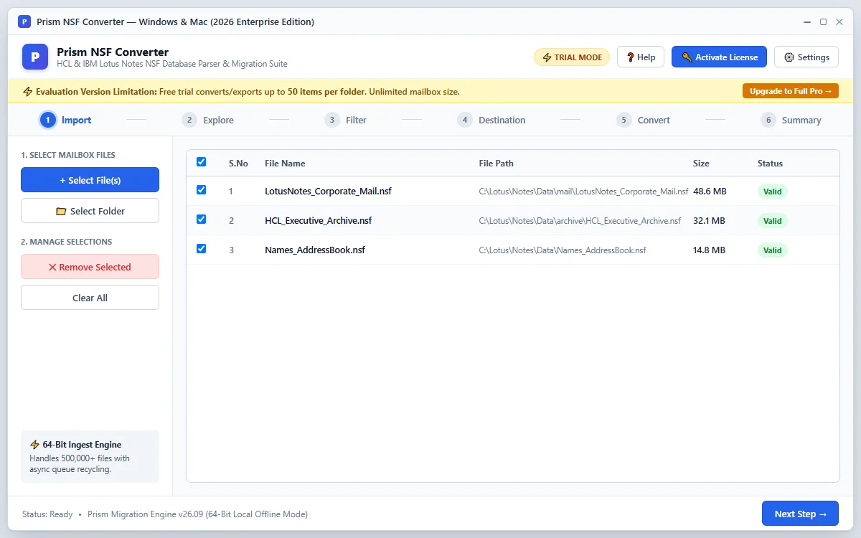This screenshot has height=538, width=861.
Task: Click the 48.6 MB size value
Action: click(710, 192)
